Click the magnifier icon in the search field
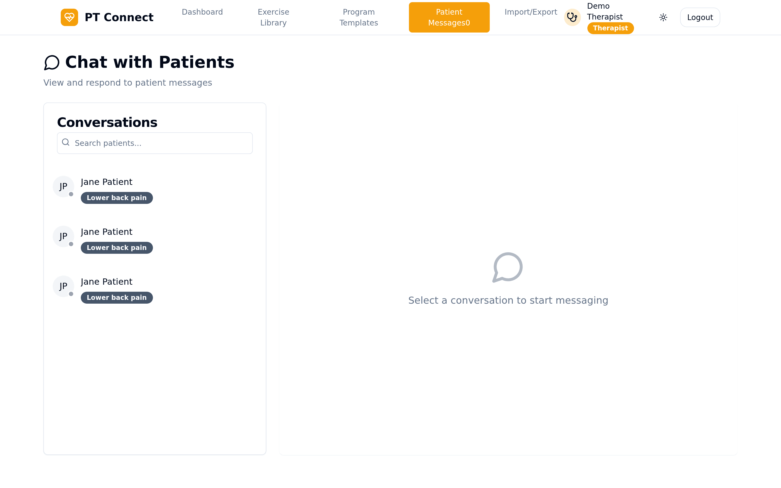Image resolution: width=781 pixels, height=488 pixels. click(x=66, y=142)
